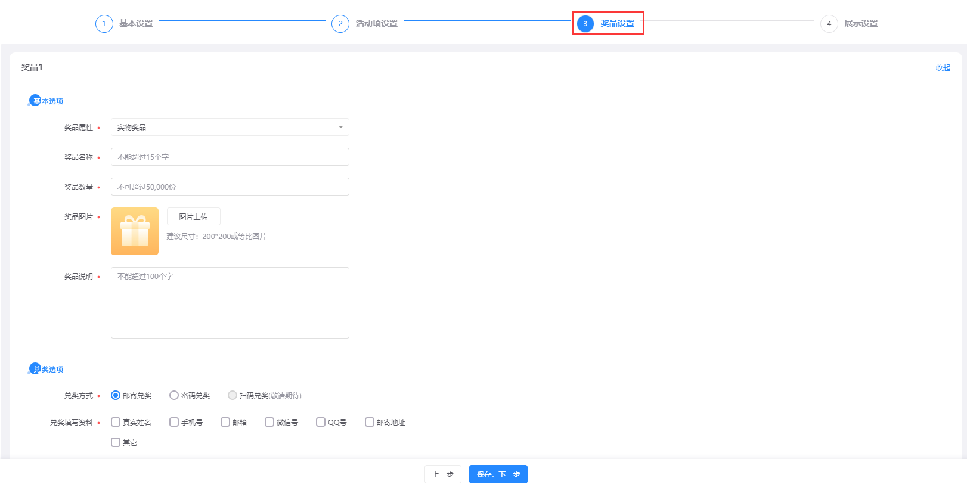Click the gift box prize image
This screenshot has height=487, width=967.
tap(135, 231)
